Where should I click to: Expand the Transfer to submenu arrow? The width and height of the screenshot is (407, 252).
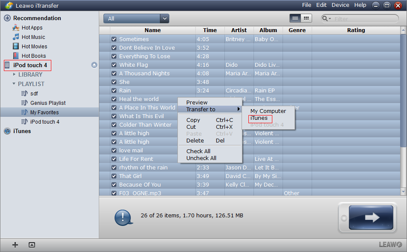pos(238,109)
